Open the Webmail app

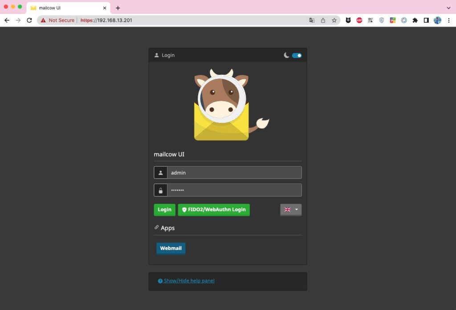pyautogui.click(x=171, y=249)
